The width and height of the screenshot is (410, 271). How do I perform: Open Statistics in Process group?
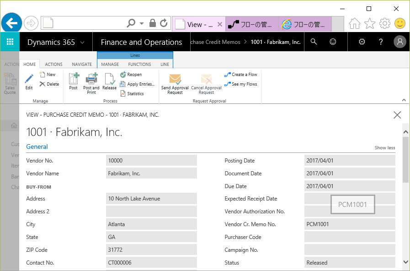coord(132,93)
